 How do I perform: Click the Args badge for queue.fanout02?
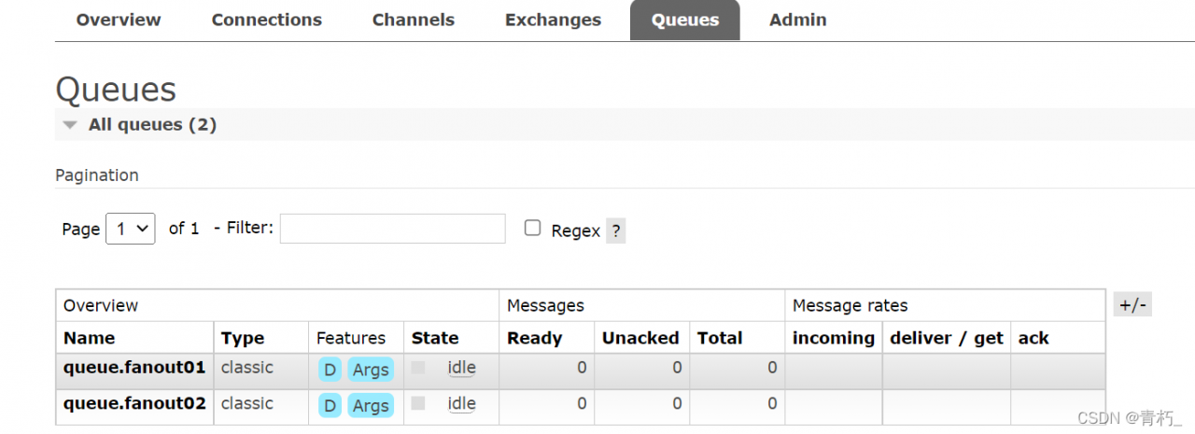pos(371,405)
